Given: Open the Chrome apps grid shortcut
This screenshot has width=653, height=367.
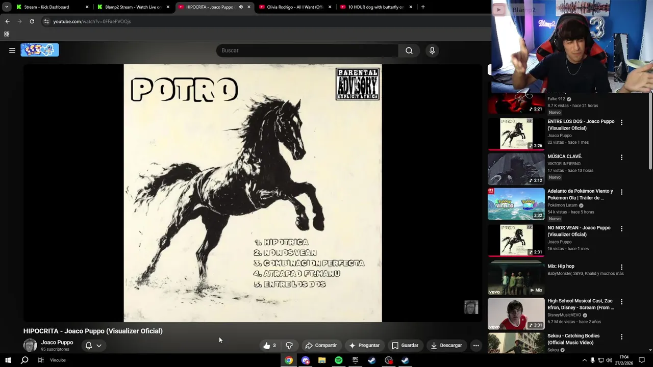Looking at the screenshot, I should 7,34.
